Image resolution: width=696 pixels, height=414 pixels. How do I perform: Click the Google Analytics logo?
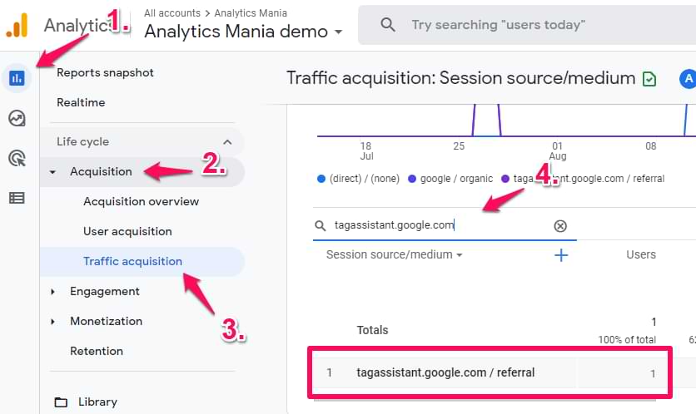pos(17,26)
